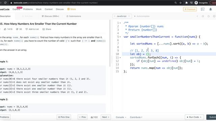Click the comment '// [1, 2, 2, 3, 8]'
The image size is (216, 121).
click(x=144, y=51)
